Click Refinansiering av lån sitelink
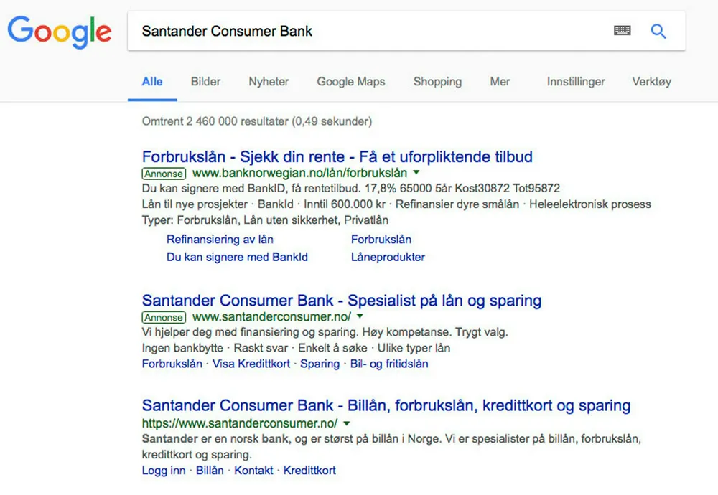Screen dimensions: 718x495 (x=220, y=239)
